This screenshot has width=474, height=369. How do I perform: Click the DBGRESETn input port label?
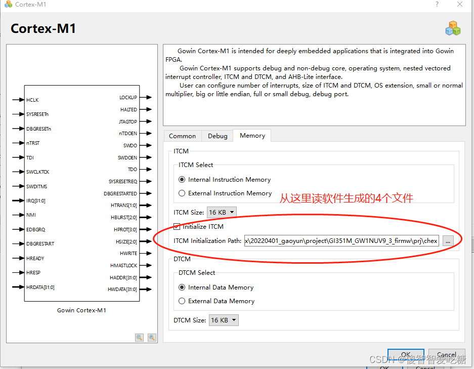[x=38, y=129]
